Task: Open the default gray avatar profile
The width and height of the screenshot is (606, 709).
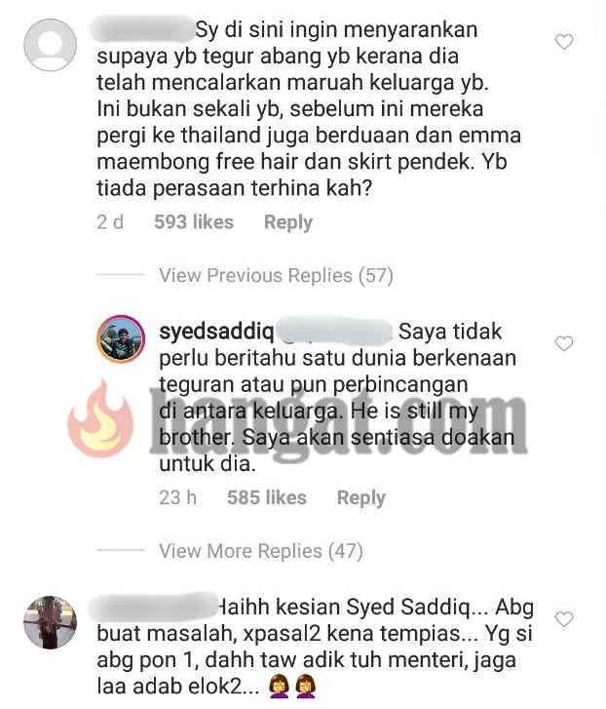Action: coord(50,45)
